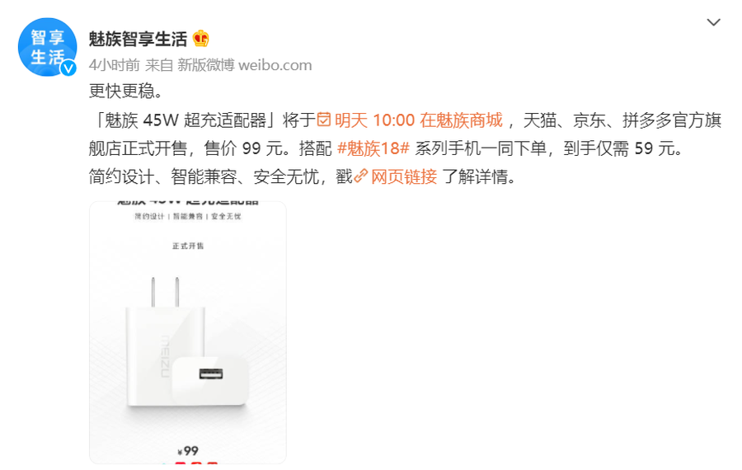Click the 正式开售 caption in the image

tap(188, 246)
